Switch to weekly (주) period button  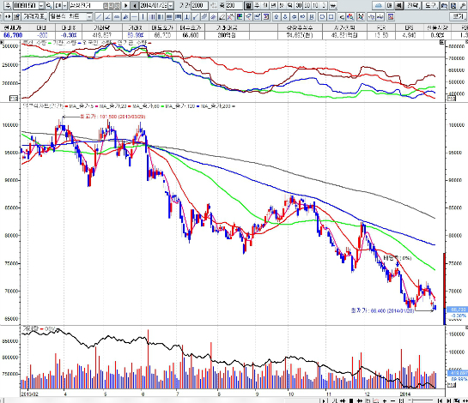[257, 5]
